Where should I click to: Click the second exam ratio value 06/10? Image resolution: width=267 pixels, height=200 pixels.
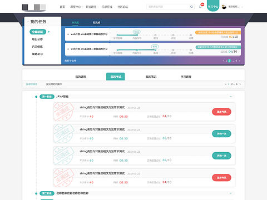coord(167,138)
